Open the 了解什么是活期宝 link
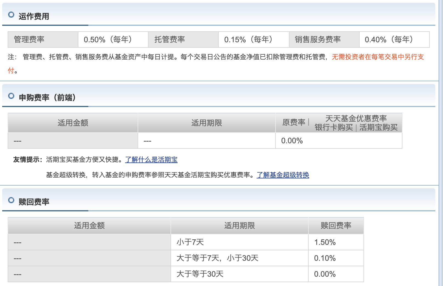443x286 pixels. coord(151,160)
